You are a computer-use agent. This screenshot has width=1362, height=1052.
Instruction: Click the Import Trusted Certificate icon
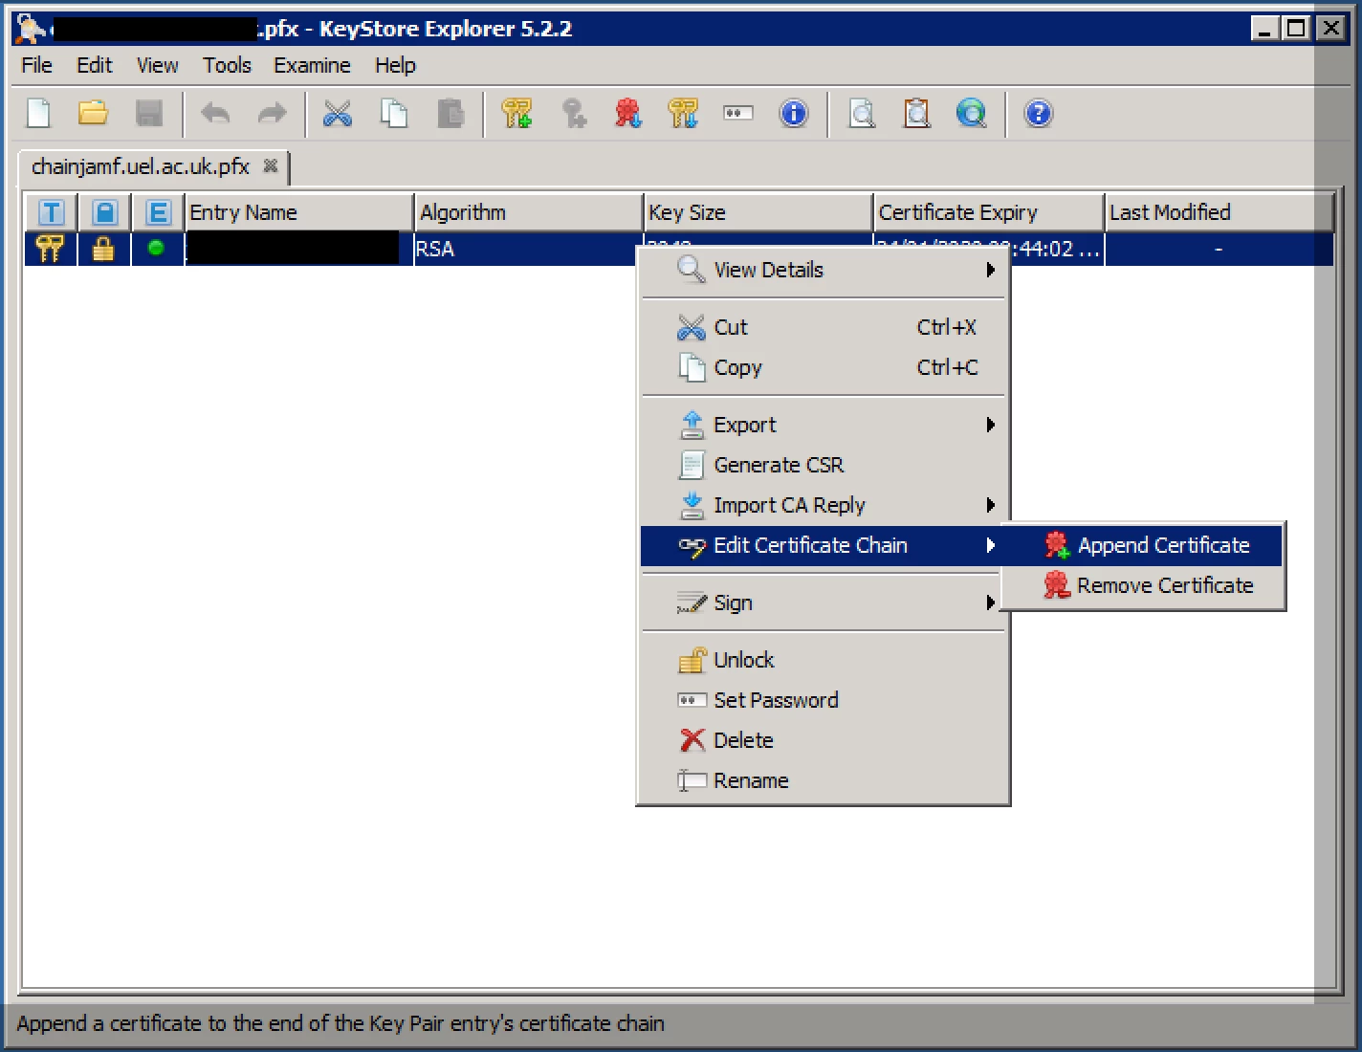coord(628,114)
